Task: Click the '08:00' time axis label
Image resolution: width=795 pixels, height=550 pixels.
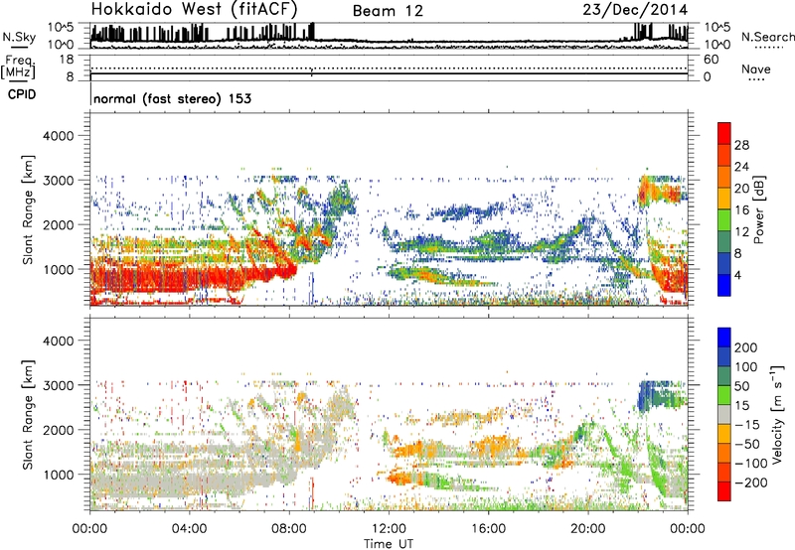Action: click(289, 529)
